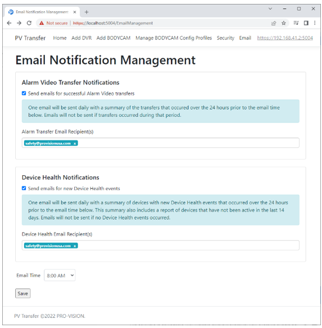Image resolution: width=322 pixels, height=328 pixels.
Task: Share this page via share icon
Action: [x=274, y=23]
